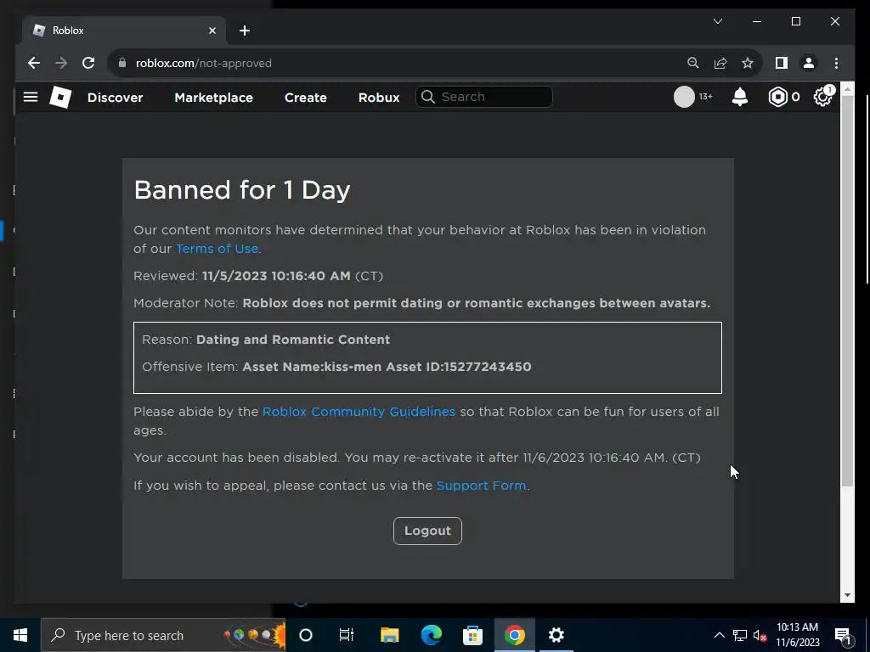Screen dimensions: 870x652
Task: Toggle the Chrome side panel
Action: click(782, 63)
